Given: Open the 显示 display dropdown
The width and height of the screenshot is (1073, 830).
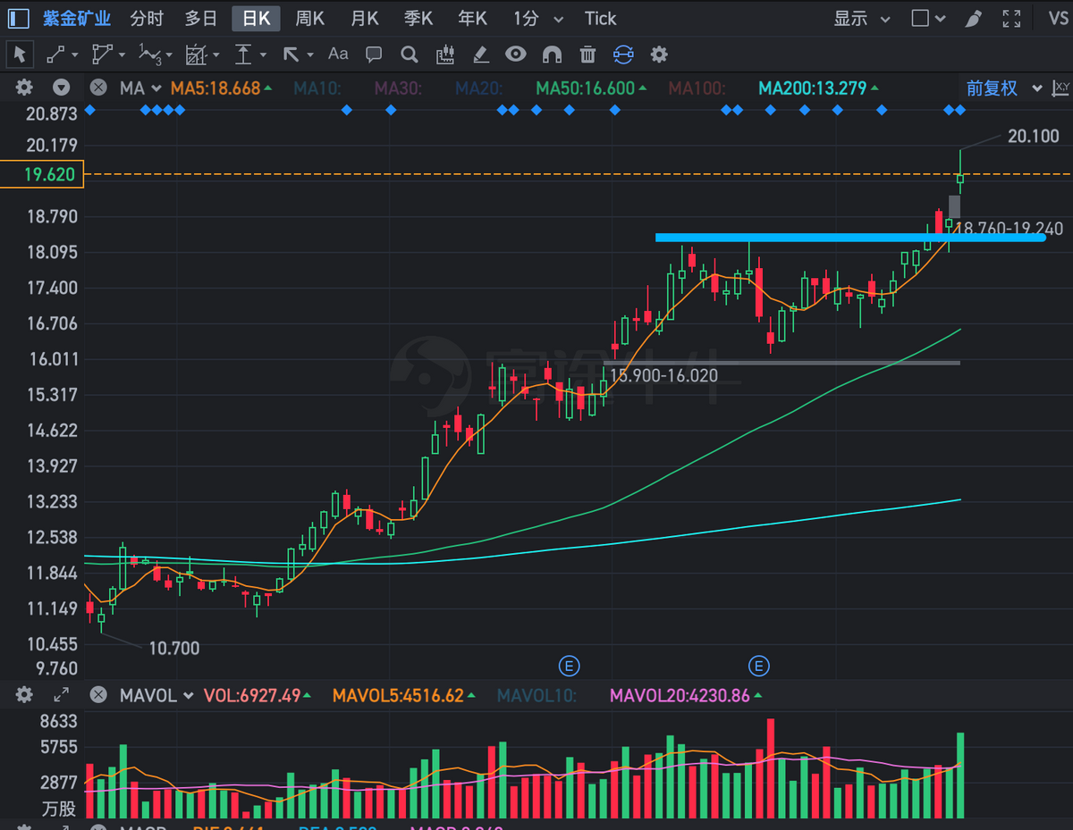Looking at the screenshot, I should pyautogui.click(x=862, y=19).
